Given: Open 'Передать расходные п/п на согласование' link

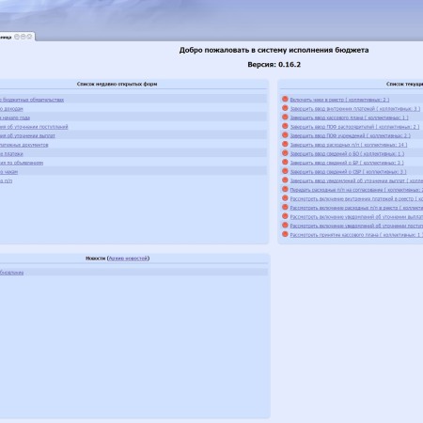Looking at the screenshot, I should 356,190.
